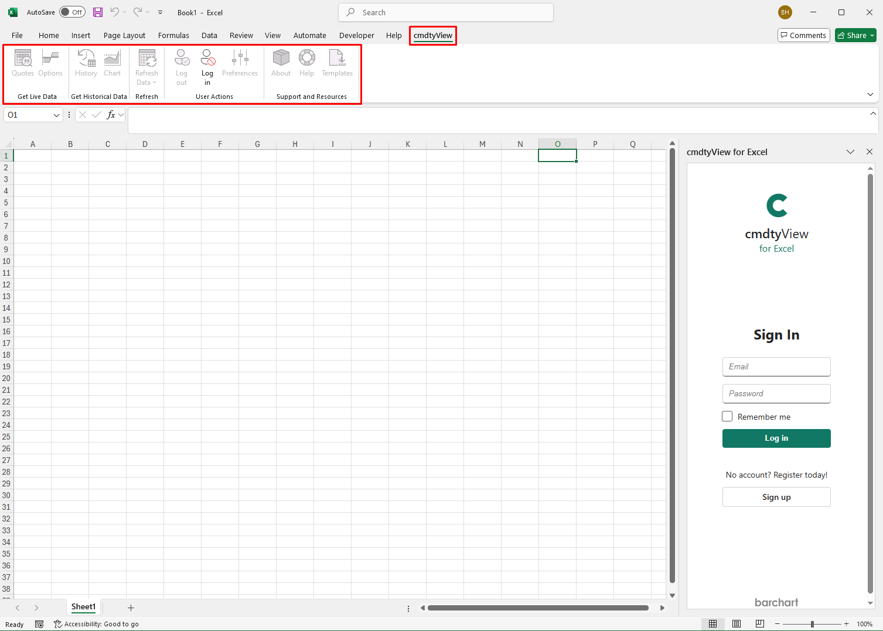The height and width of the screenshot is (631, 883).
Task: Click the Sign up button
Action: click(x=776, y=497)
